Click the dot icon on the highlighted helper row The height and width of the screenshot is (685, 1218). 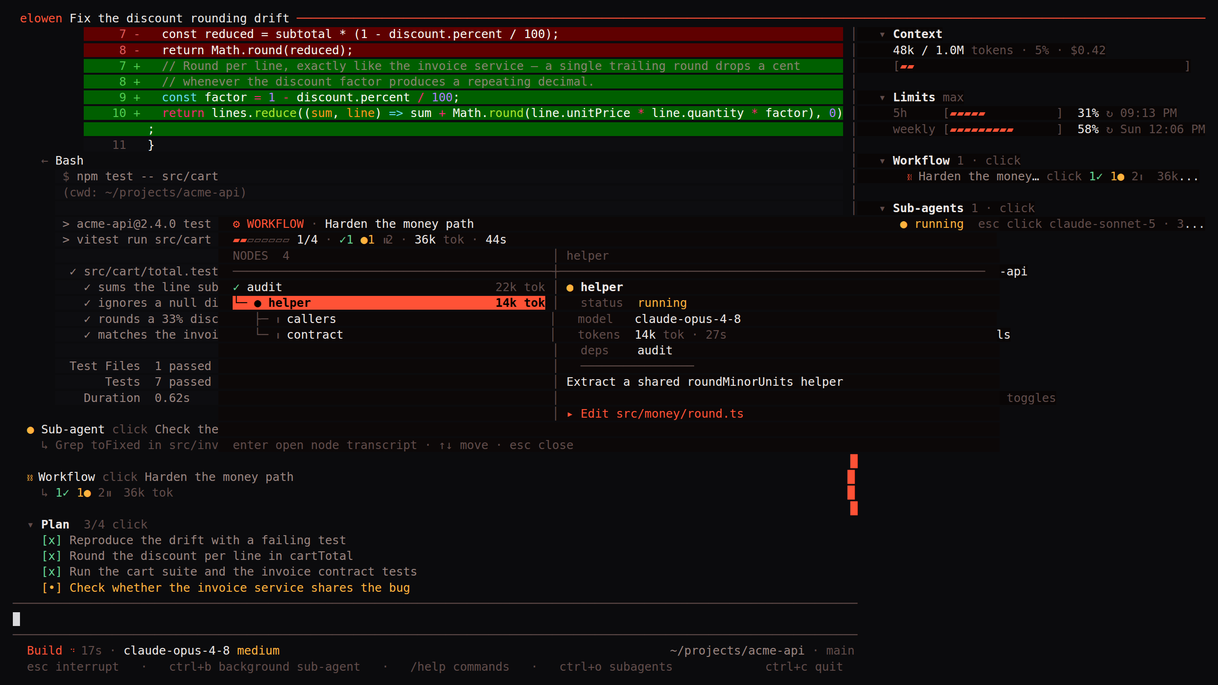click(x=258, y=303)
